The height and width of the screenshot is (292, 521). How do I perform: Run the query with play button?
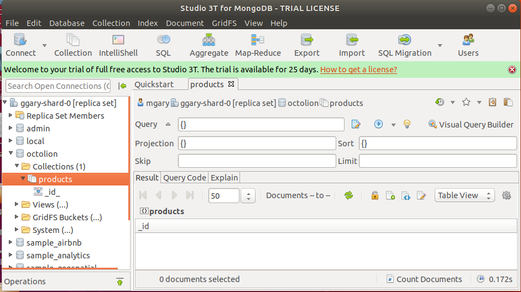pos(378,124)
